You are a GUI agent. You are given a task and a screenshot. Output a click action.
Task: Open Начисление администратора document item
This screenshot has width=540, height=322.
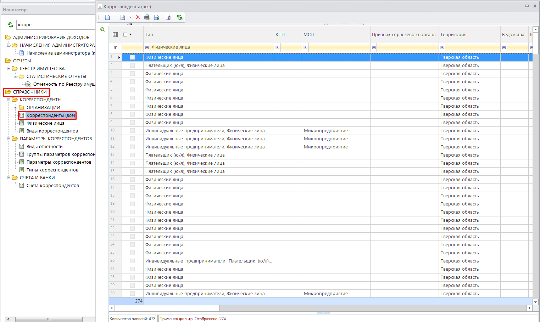point(57,53)
